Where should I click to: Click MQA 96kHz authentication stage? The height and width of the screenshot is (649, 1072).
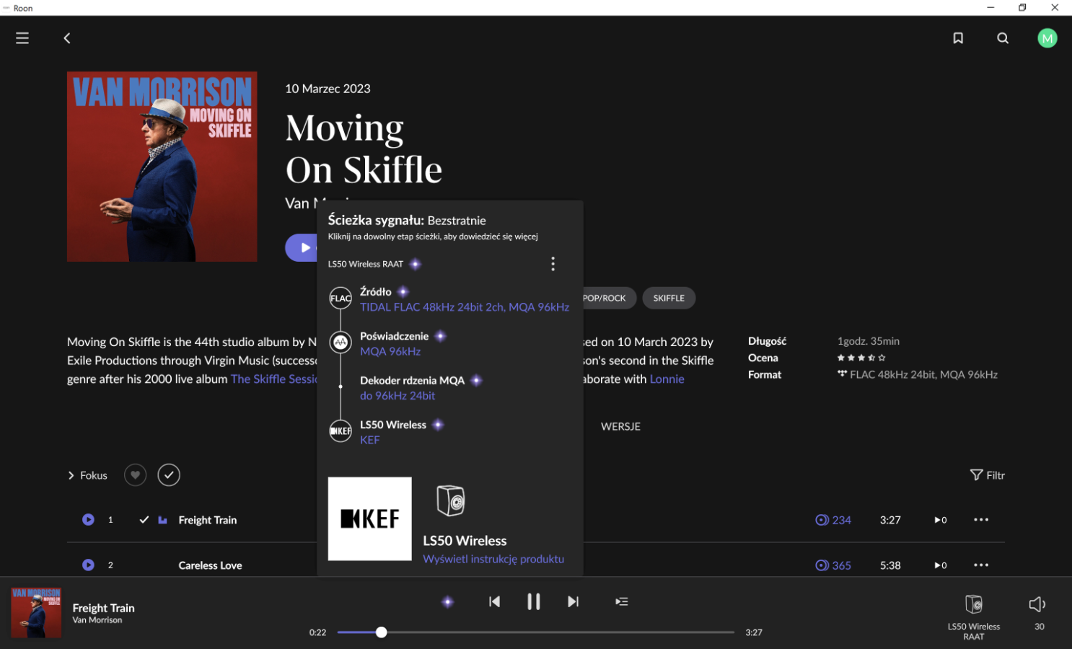click(x=390, y=352)
